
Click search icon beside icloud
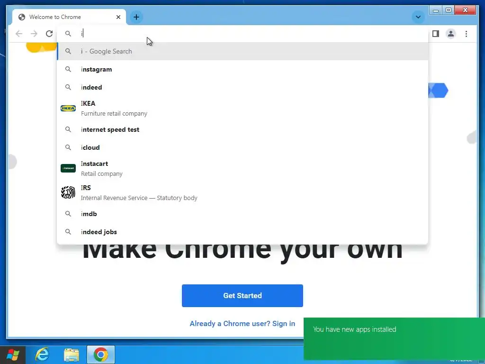[x=68, y=147]
